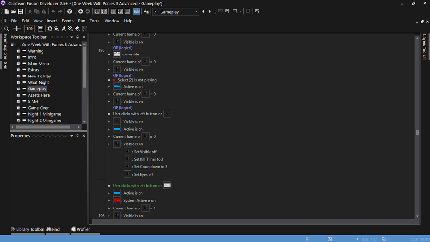Click the highlighted Event List Editor icon
This screenshot has width=430, height=242.
point(137,11)
